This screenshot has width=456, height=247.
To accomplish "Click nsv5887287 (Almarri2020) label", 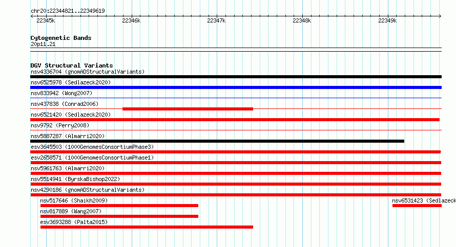I will 68,136.
